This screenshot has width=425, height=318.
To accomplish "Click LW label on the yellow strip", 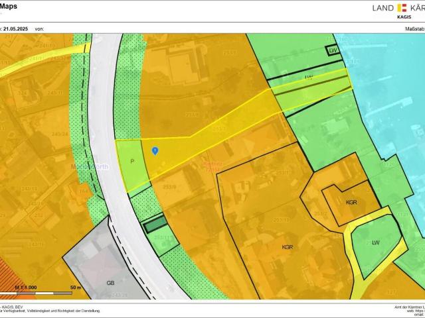I will tap(308, 78).
